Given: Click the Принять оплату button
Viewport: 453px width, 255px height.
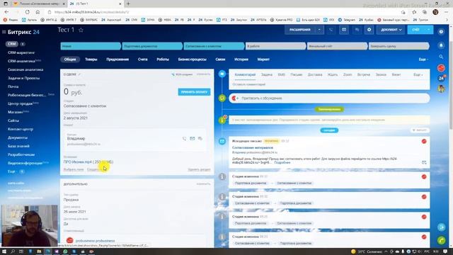Looking at the screenshot, I should (194, 92).
